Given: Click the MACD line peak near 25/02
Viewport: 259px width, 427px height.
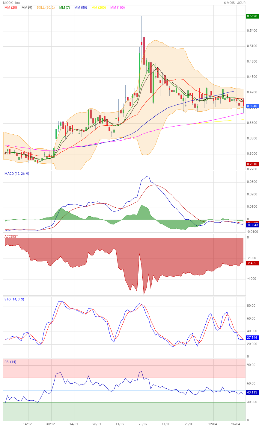Looking at the screenshot, I should click(x=148, y=176).
